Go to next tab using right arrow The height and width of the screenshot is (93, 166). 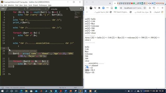click(x=4, y=9)
